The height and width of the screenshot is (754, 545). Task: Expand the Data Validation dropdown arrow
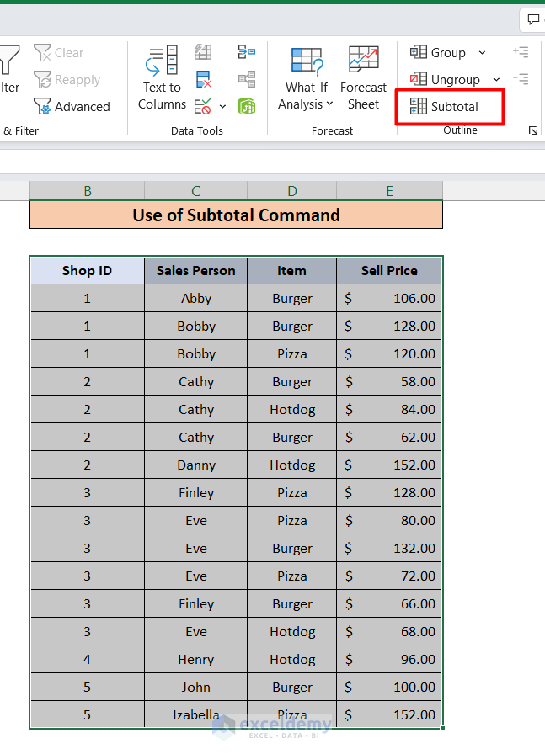(222, 107)
